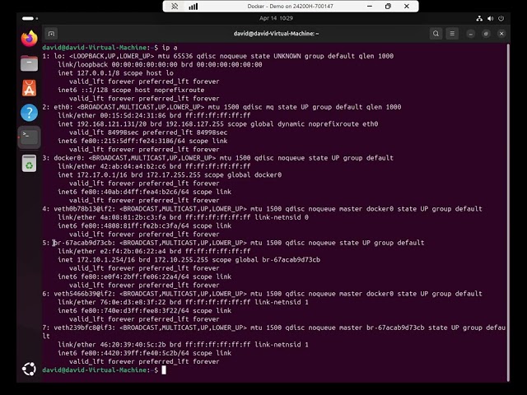Click 'link/ether 46:20:39:40:5c:2b' line
Screen dimensions: 527x395
tap(183, 345)
